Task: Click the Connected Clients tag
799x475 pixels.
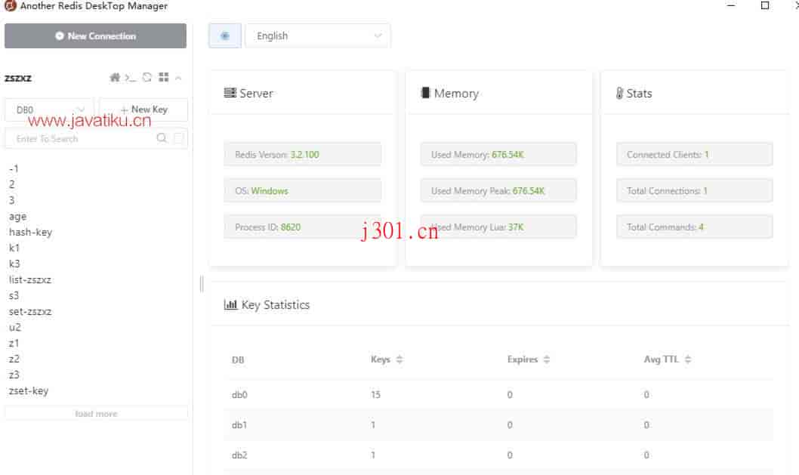Action: point(695,154)
